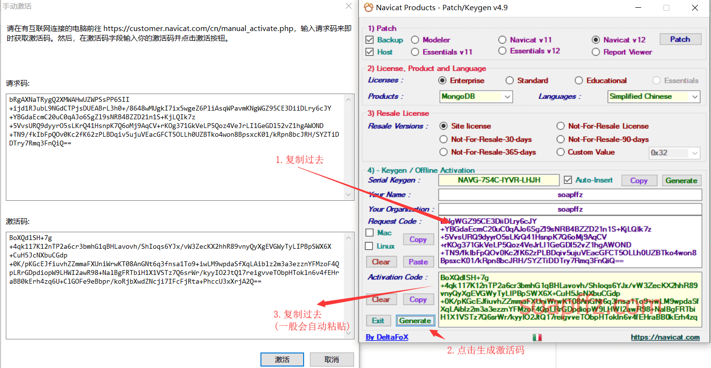Screen dimensions: 711x368
Task: Select Not-For-Resale-90-days option
Action: tap(561, 139)
